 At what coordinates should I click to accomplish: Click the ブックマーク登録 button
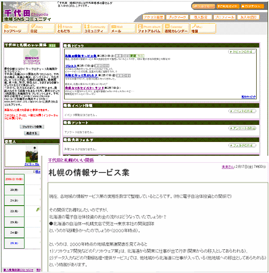[x=32, y=127]
